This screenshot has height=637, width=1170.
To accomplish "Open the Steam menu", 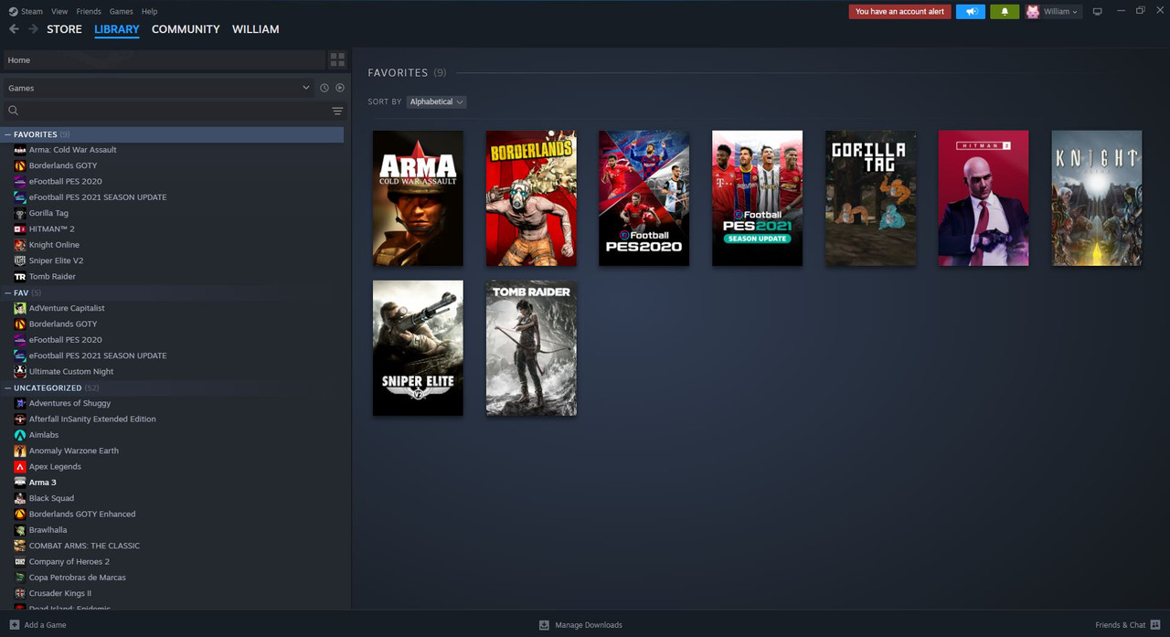I will point(32,12).
